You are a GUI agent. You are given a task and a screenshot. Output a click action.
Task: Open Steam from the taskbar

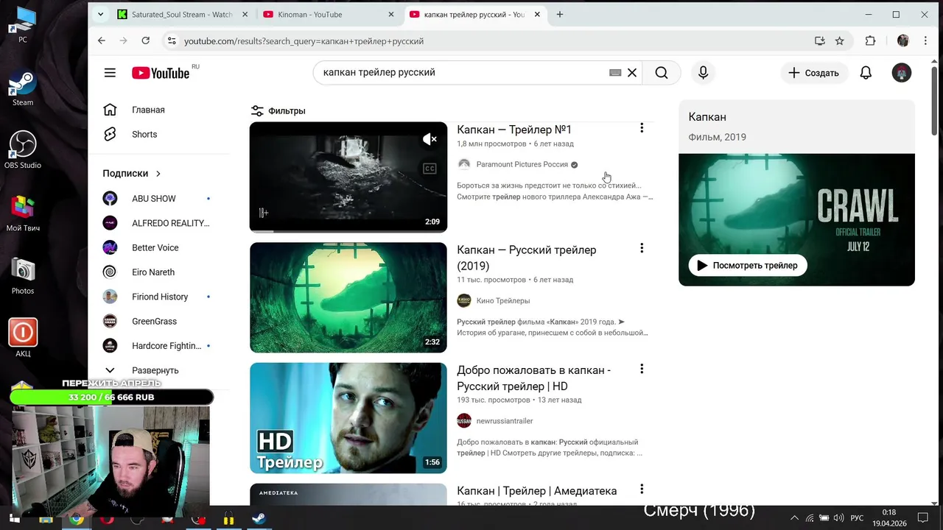pyautogui.click(x=259, y=518)
